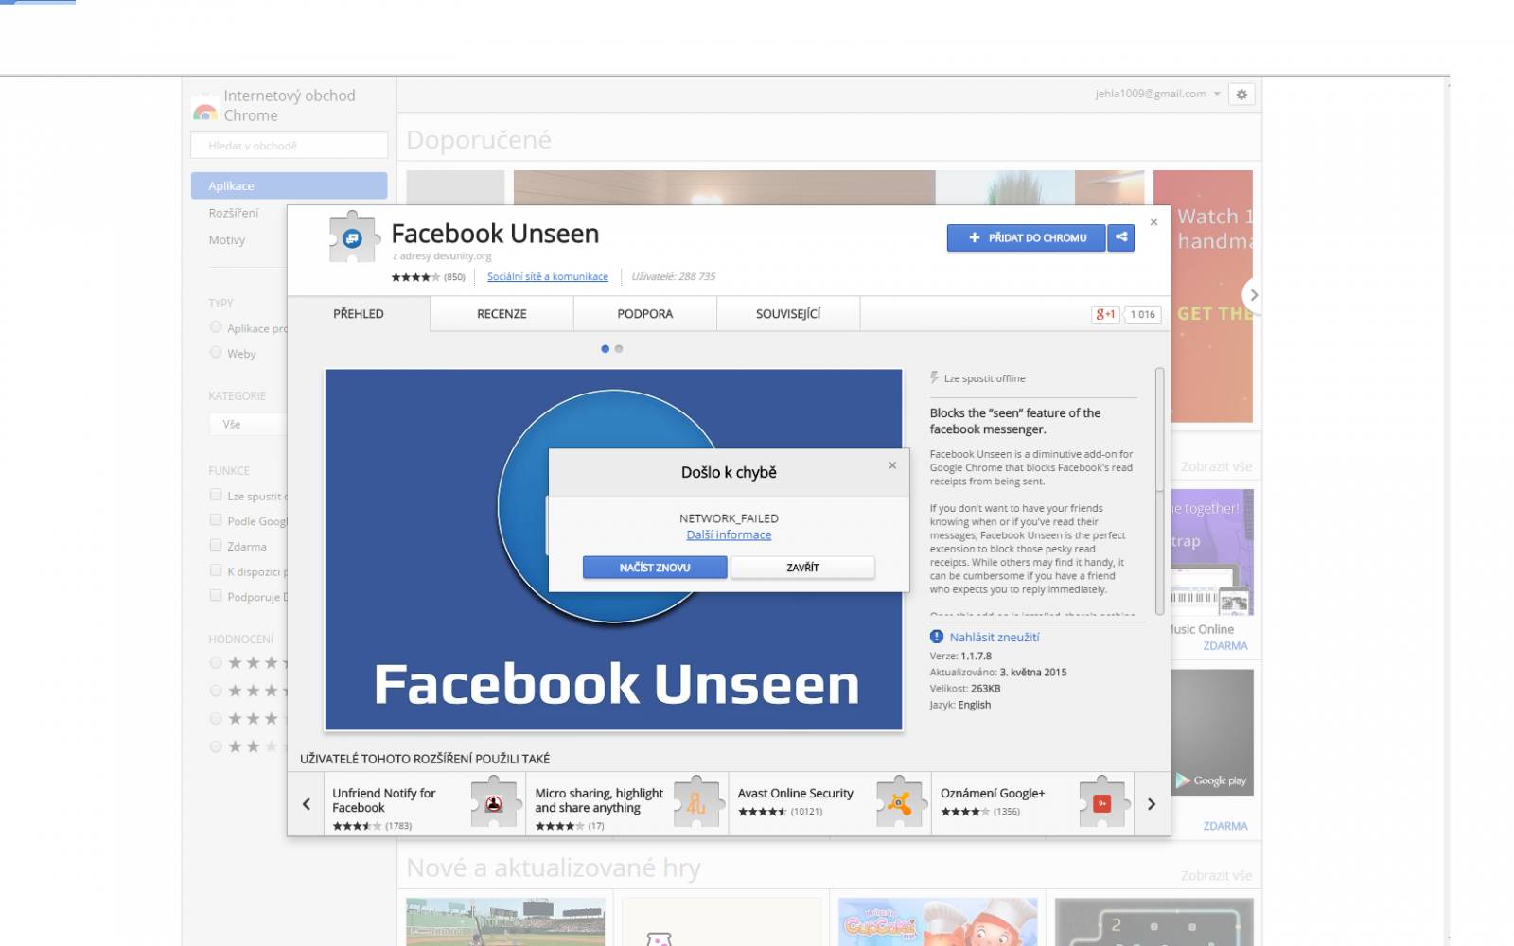Select the first screenshot pagination dot
The width and height of the screenshot is (1514, 946).
(606, 349)
